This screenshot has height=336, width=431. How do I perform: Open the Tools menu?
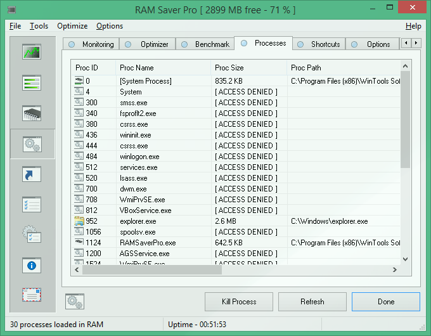pos(39,26)
